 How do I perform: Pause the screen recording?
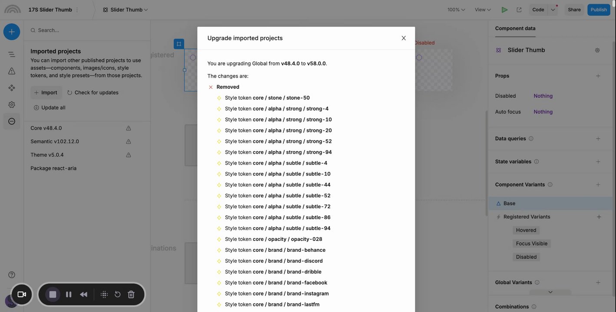click(69, 295)
